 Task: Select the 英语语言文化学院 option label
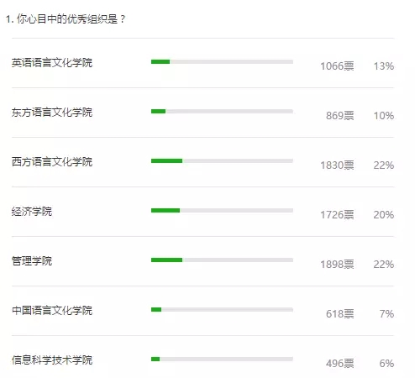52,63
